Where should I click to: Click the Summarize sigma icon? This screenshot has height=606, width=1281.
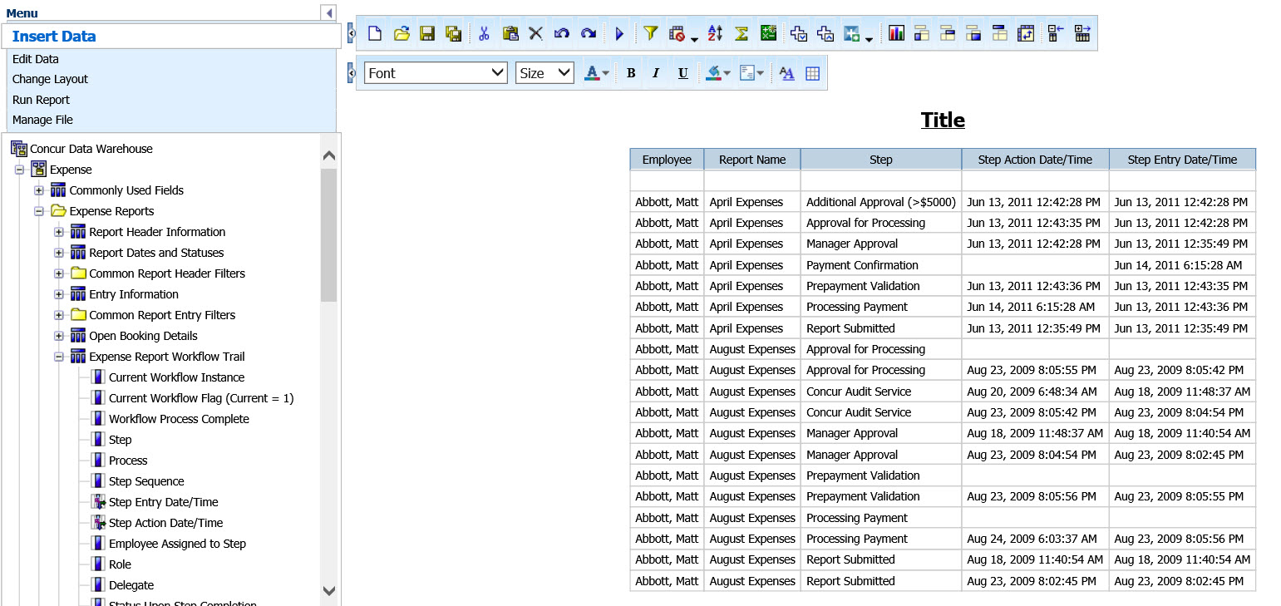click(742, 33)
